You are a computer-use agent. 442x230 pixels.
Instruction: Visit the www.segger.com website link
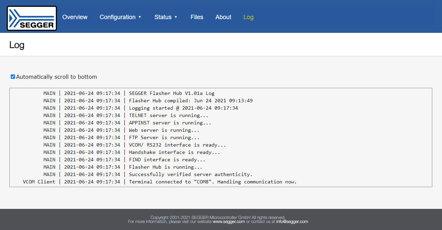229,221
